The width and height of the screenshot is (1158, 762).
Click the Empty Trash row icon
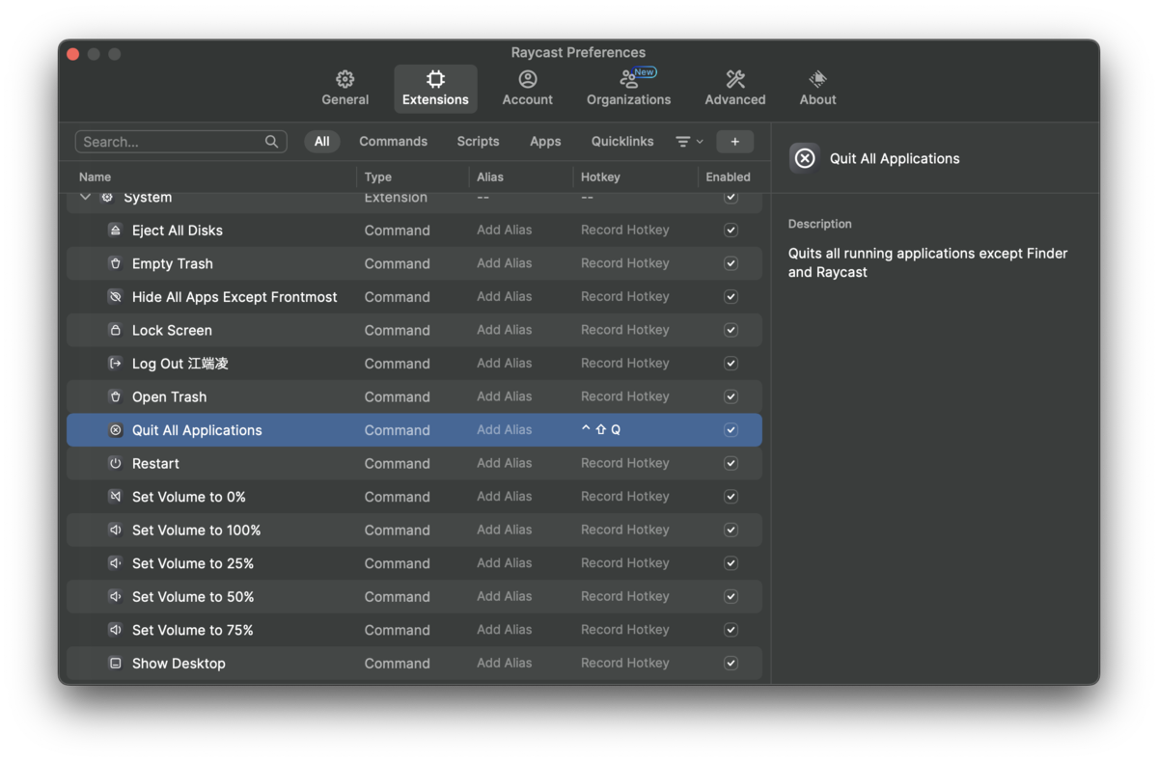click(115, 263)
